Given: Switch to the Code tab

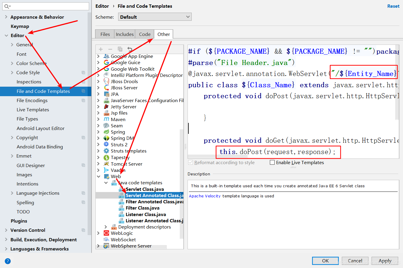Looking at the screenshot, I should coord(145,34).
